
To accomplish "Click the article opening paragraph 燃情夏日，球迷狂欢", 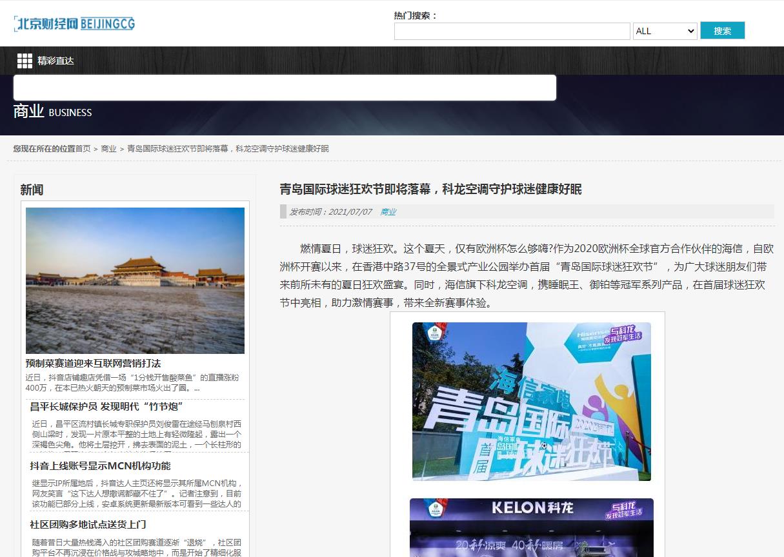I will pyautogui.click(x=527, y=275).
